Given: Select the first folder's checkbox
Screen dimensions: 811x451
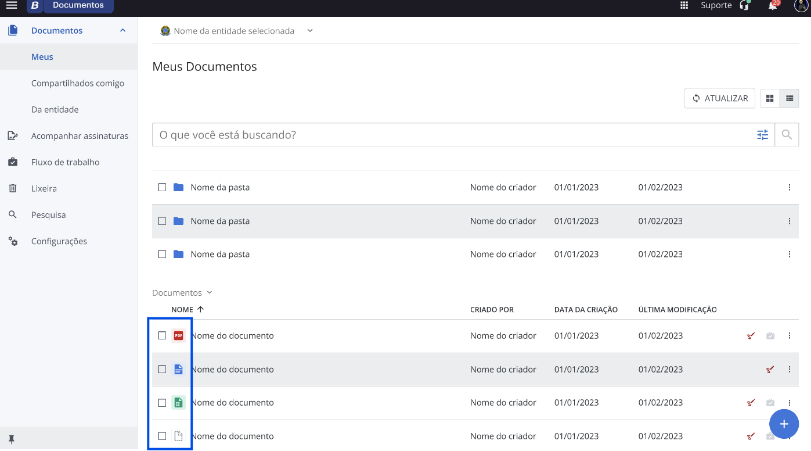Looking at the screenshot, I should [162, 187].
